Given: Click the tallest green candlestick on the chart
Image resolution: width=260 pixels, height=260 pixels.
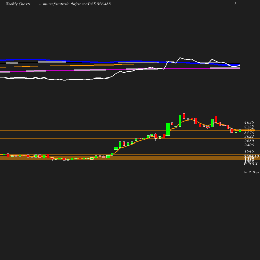Looking at the screenshot, I should point(168,129).
